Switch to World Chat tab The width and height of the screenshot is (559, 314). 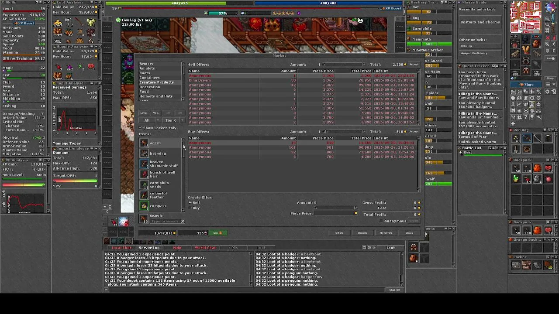[x=205, y=248]
